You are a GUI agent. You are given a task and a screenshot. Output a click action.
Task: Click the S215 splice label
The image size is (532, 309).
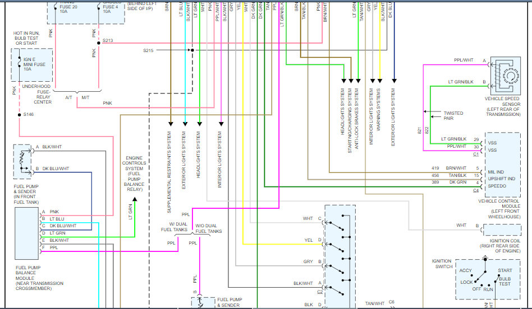click(x=148, y=50)
